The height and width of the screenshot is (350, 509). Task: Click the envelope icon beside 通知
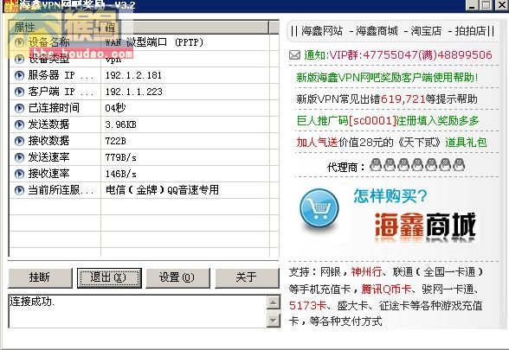[x=294, y=55]
